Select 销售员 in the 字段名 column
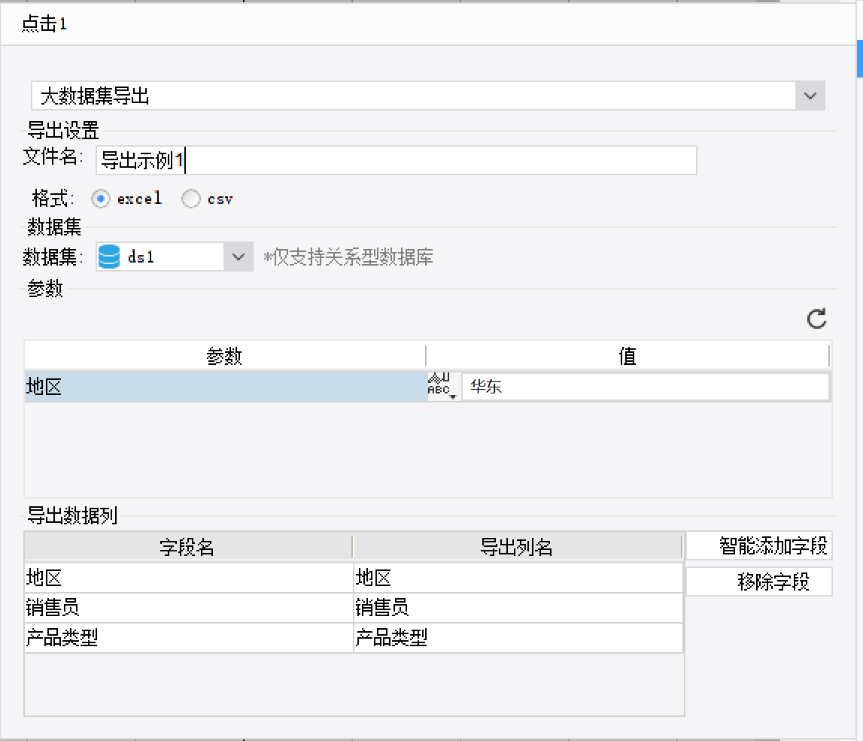The height and width of the screenshot is (741, 863). 188,608
